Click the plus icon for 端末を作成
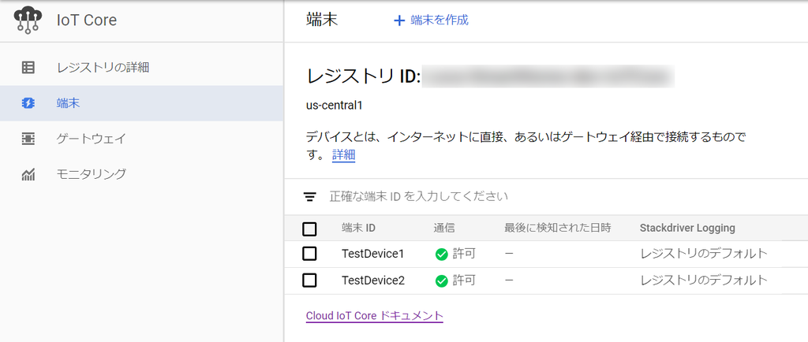 point(399,20)
